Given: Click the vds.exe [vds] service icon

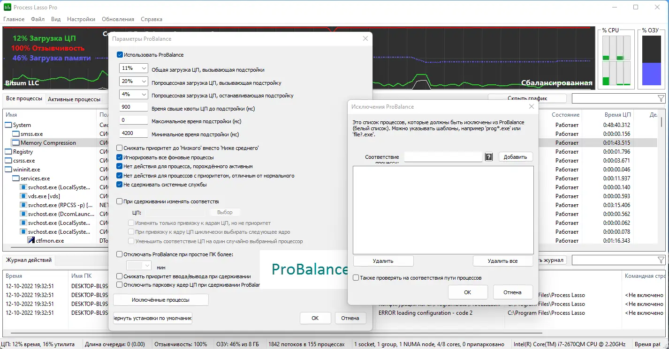Looking at the screenshot, I should pyautogui.click(x=23, y=196).
